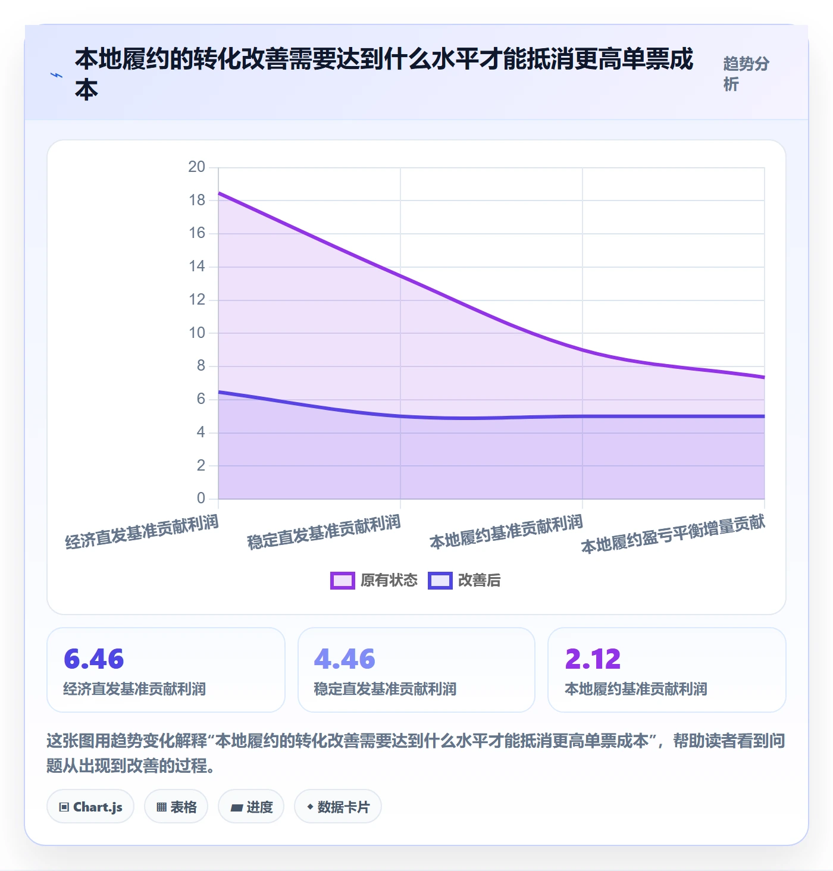The height and width of the screenshot is (871, 833).
Task: Click the y-axis value 20
Action: point(197,167)
